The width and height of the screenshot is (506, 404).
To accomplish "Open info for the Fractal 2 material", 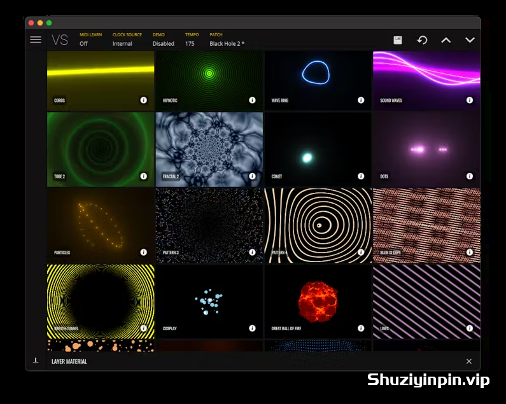I will click(x=252, y=176).
